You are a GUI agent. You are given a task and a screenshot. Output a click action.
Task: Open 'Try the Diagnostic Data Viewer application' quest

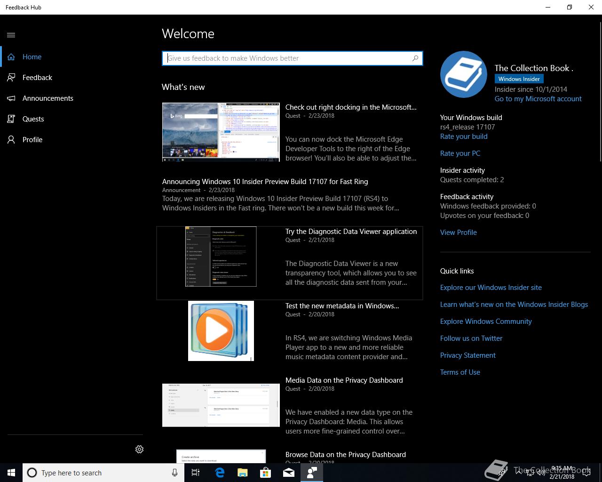pyautogui.click(x=351, y=232)
